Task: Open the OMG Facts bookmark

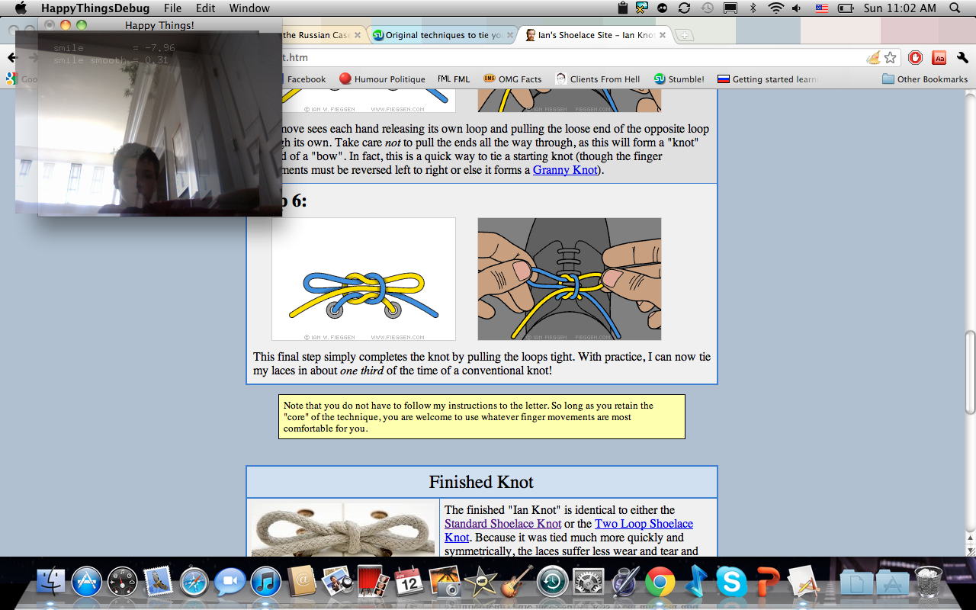Action: point(512,79)
